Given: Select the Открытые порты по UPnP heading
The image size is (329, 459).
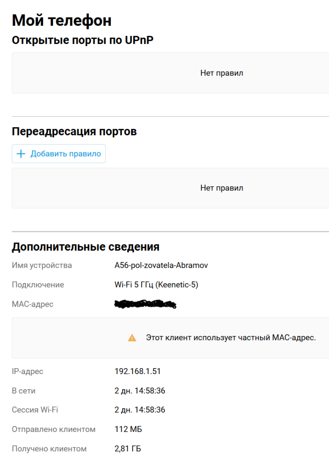Looking at the screenshot, I should click(x=82, y=40).
